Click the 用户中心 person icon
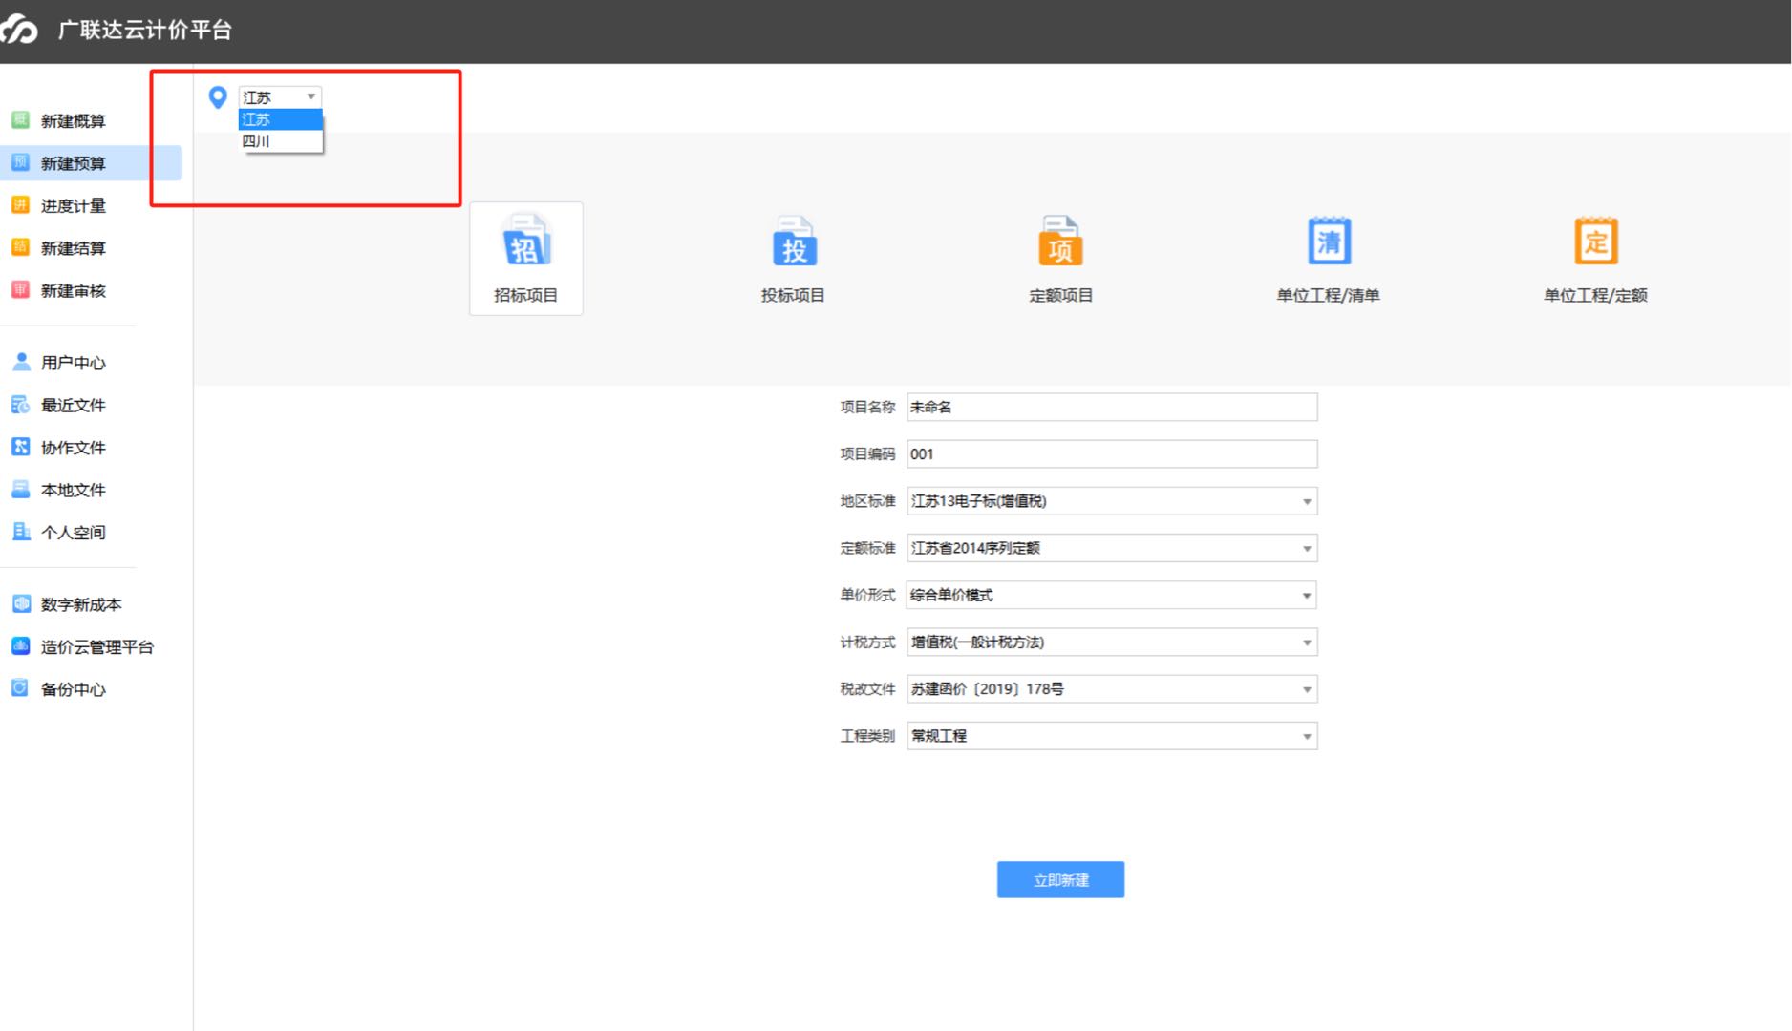The width and height of the screenshot is (1792, 1031). [x=20, y=362]
